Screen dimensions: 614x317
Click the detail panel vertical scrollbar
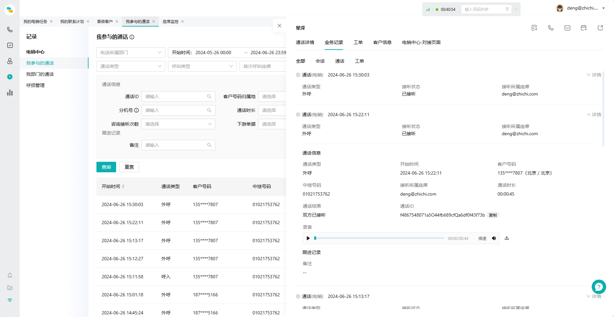[603, 108]
